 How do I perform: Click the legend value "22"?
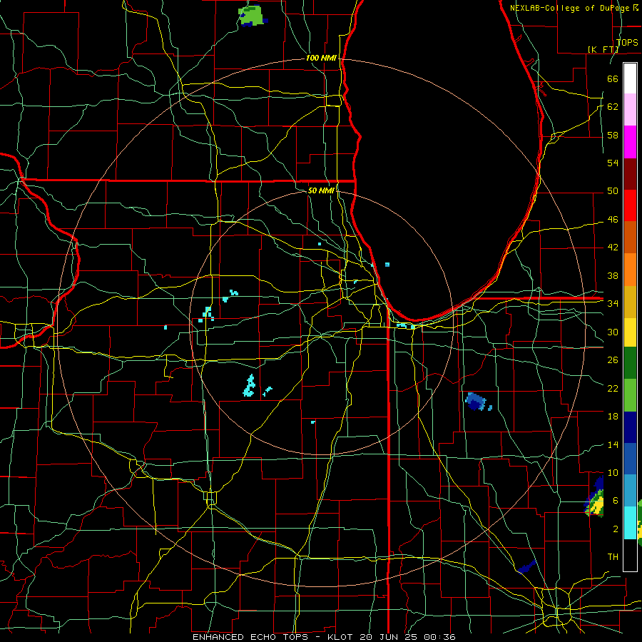pyautogui.click(x=613, y=388)
